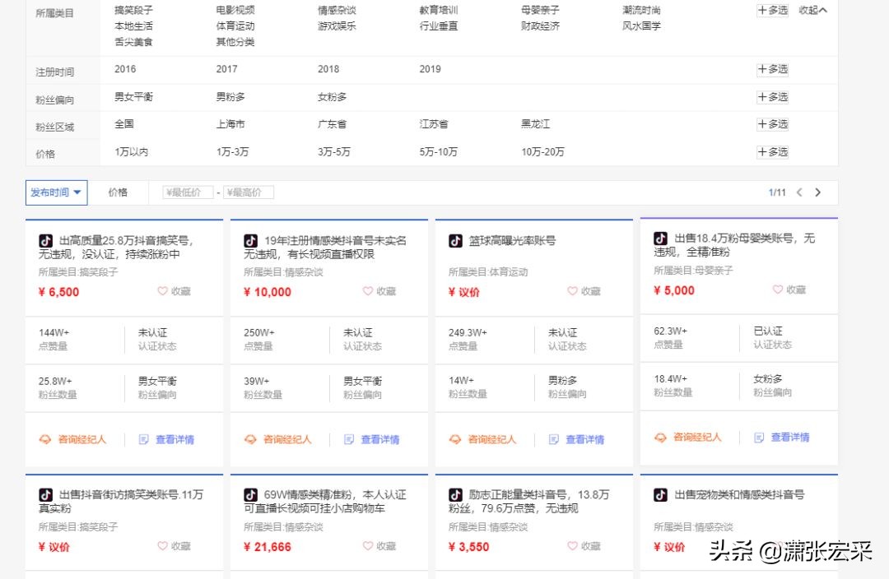Select the 2018 registration year filter
Screen dimensions: 889x579
click(328, 69)
